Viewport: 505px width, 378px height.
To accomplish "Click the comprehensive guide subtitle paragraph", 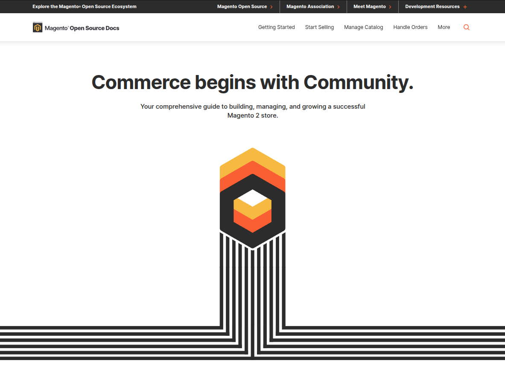I will (x=252, y=111).
